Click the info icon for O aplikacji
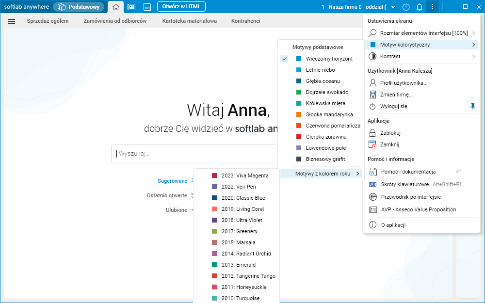This screenshot has height=303, width=485. (x=372, y=225)
